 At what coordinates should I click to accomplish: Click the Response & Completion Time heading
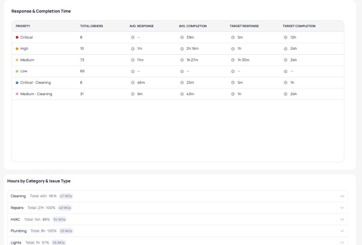[41, 11]
